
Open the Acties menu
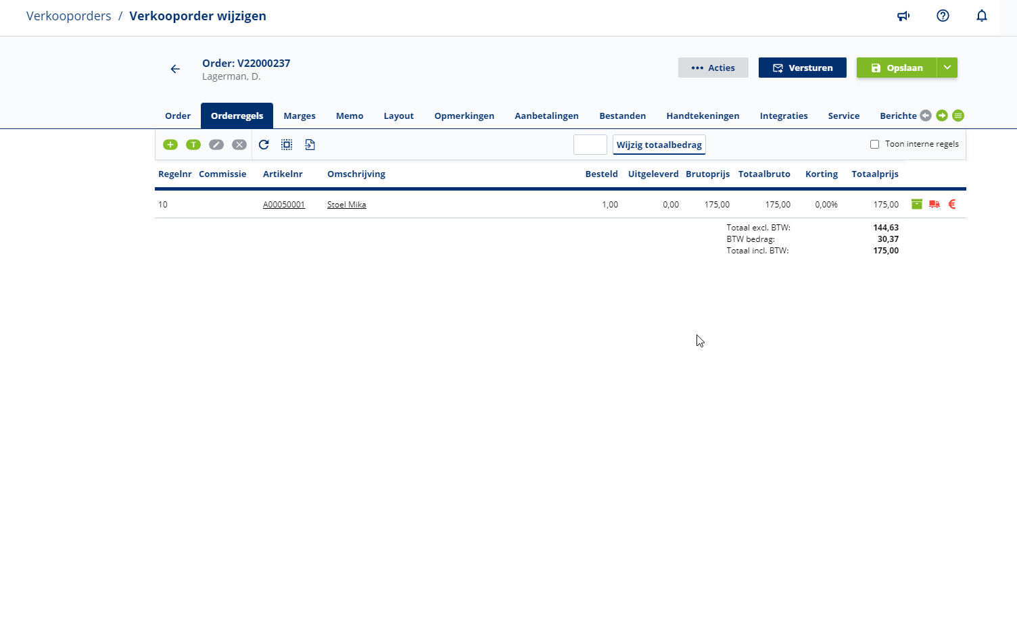pyautogui.click(x=713, y=68)
